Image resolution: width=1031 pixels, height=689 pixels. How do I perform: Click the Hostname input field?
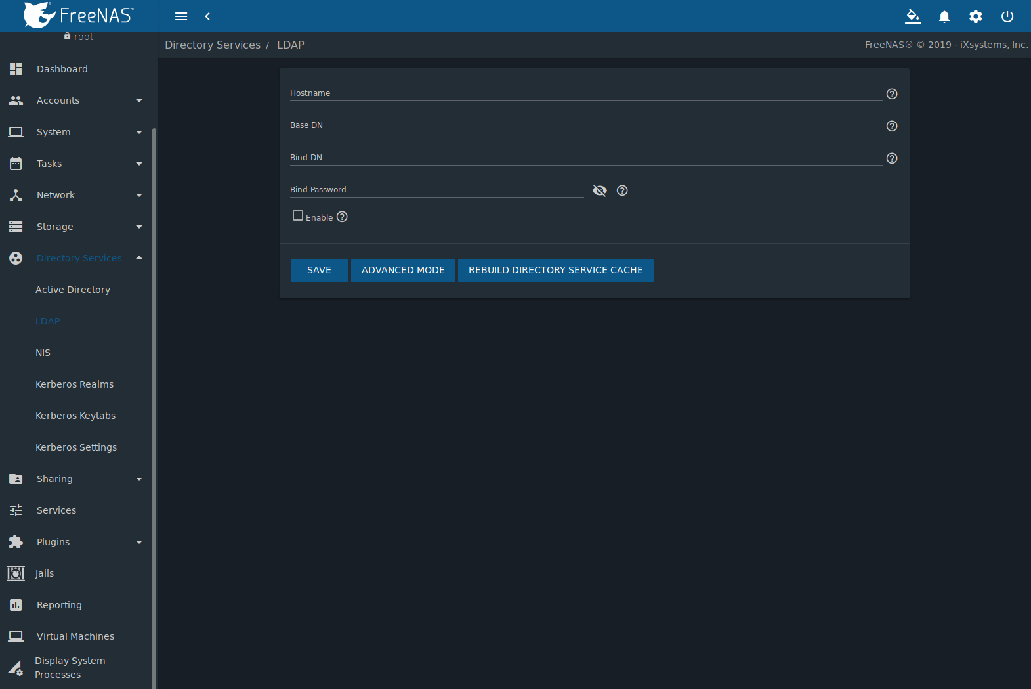click(x=586, y=93)
